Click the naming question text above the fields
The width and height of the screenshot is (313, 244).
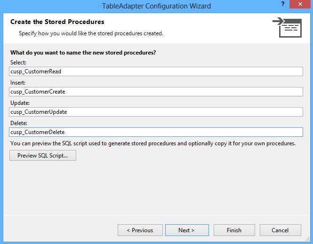pyautogui.click(x=83, y=52)
